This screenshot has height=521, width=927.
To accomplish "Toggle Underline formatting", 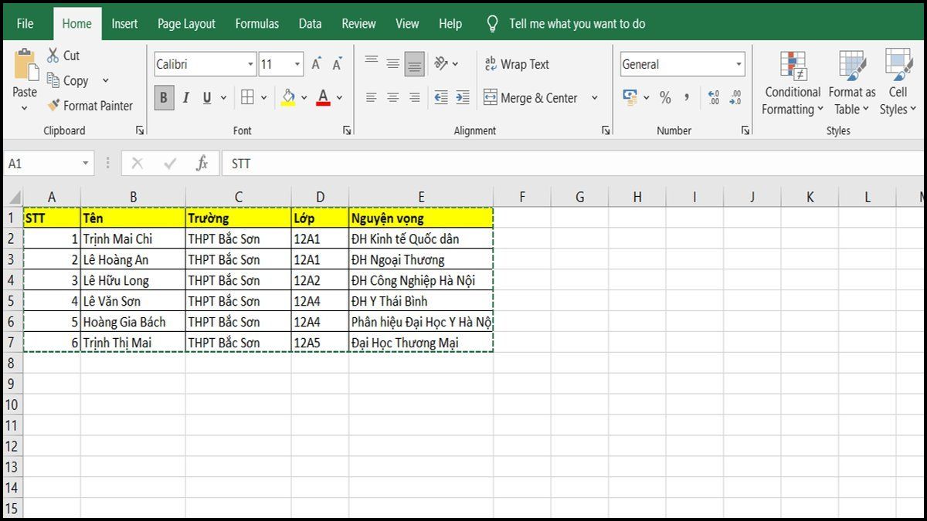I will pyautogui.click(x=207, y=98).
